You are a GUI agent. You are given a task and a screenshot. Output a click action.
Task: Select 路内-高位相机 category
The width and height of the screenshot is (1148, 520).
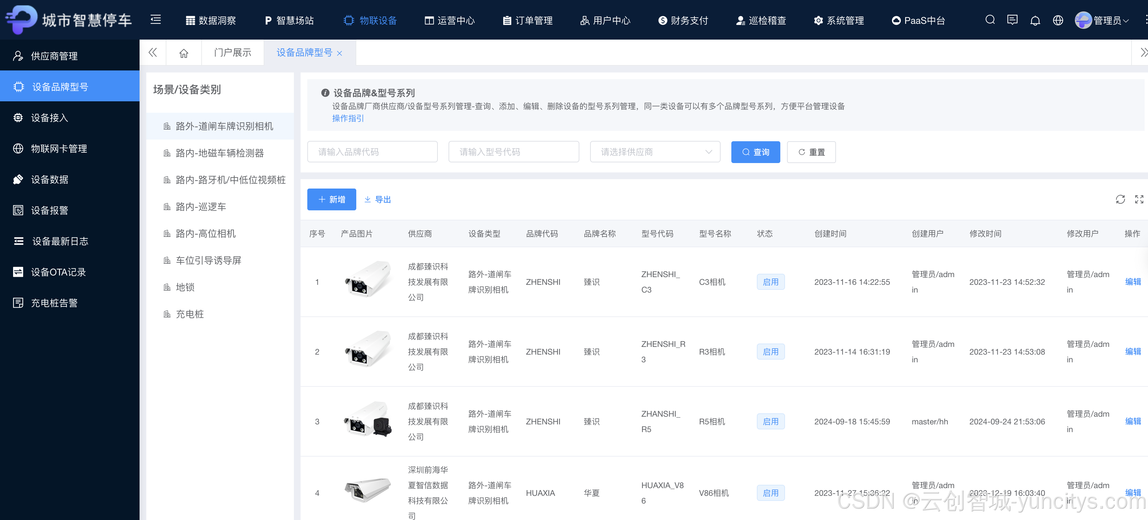coord(205,233)
